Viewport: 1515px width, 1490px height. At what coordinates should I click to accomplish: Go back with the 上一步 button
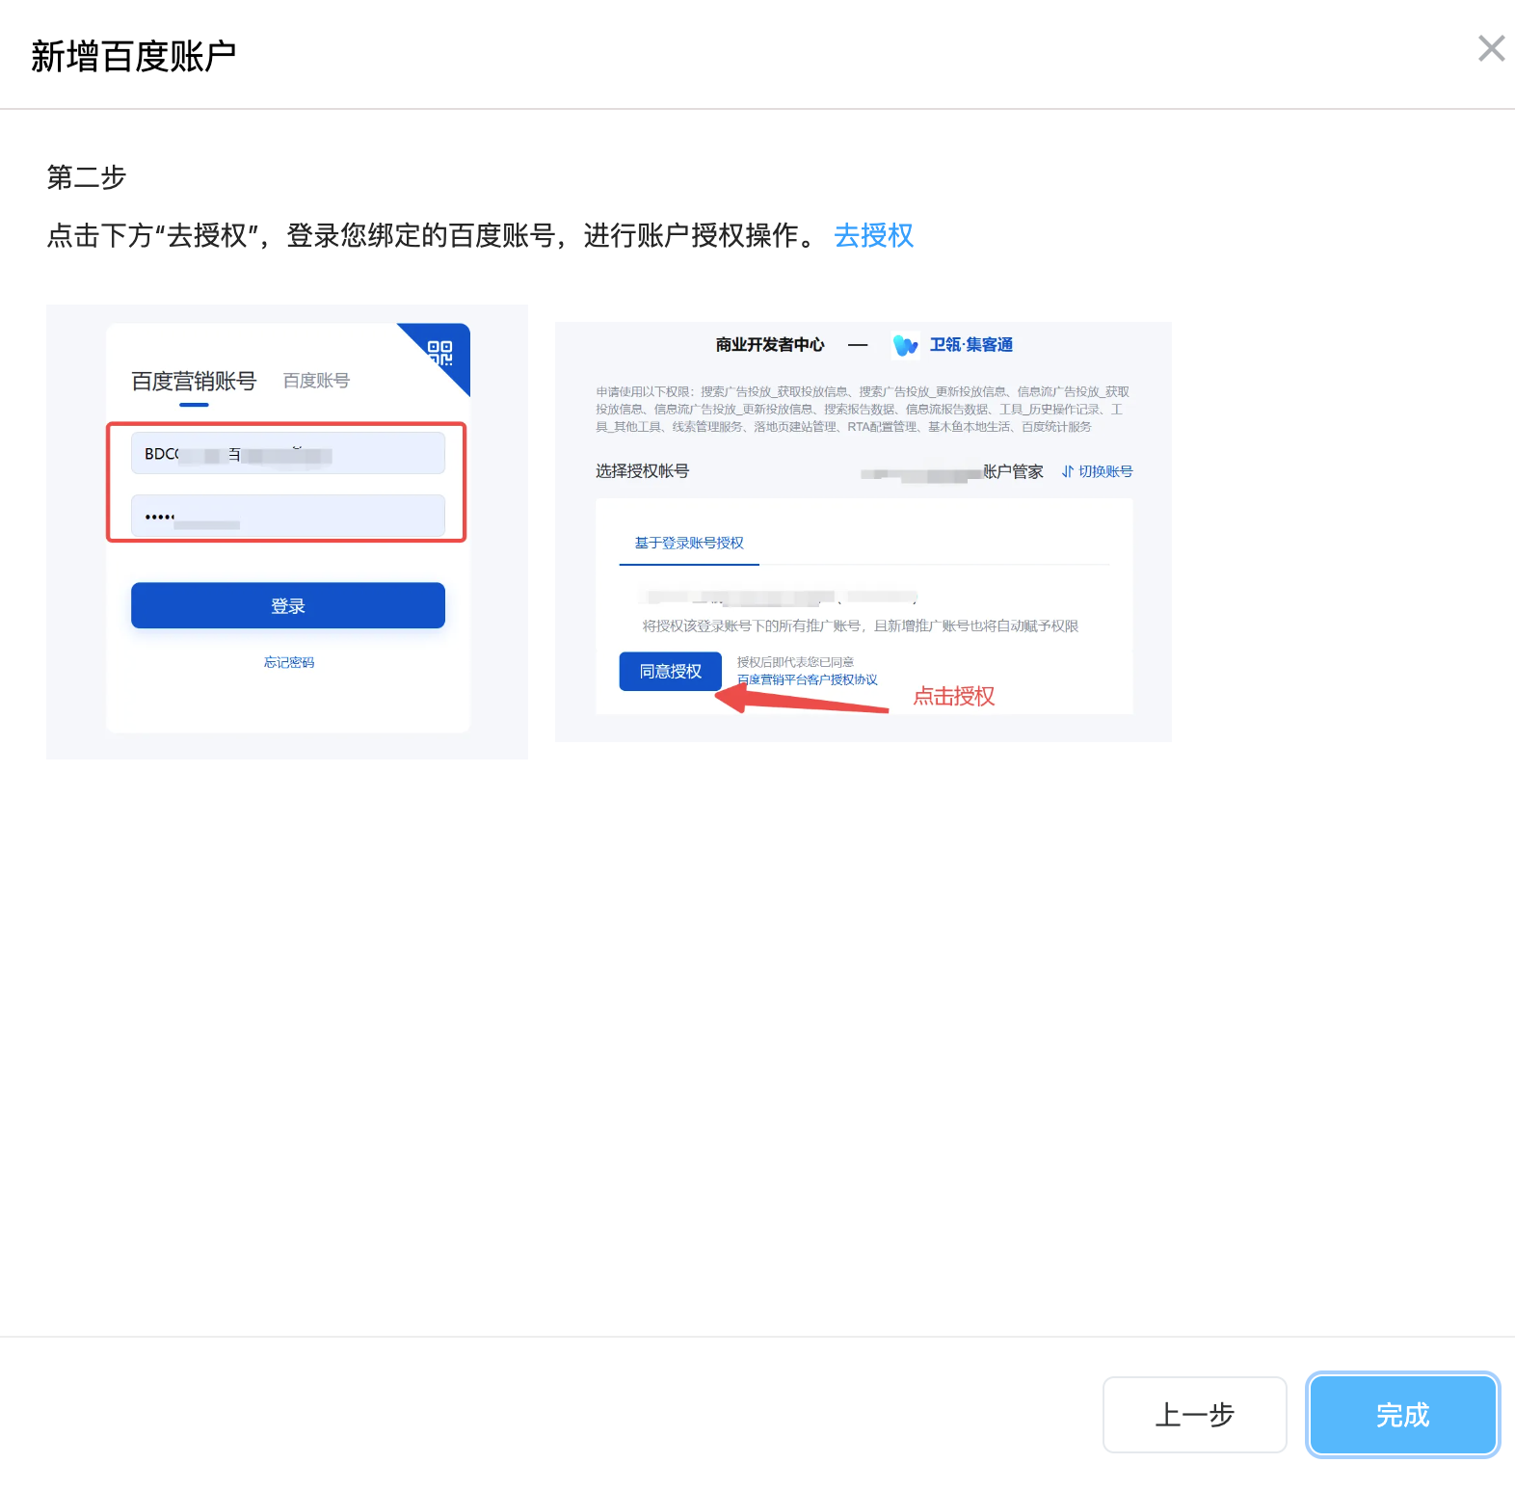coord(1194,1414)
